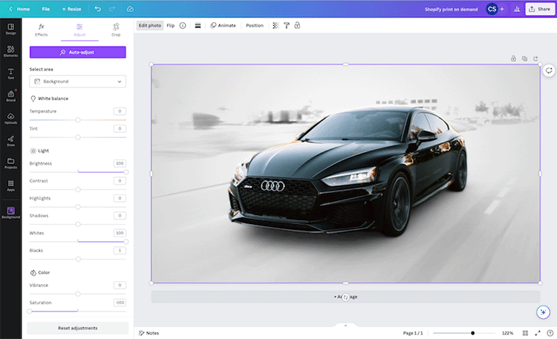Image resolution: width=557 pixels, height=339 pixels.
Task: Expand the page thumbnails chevron at bottom
Action: pos(345,325)
